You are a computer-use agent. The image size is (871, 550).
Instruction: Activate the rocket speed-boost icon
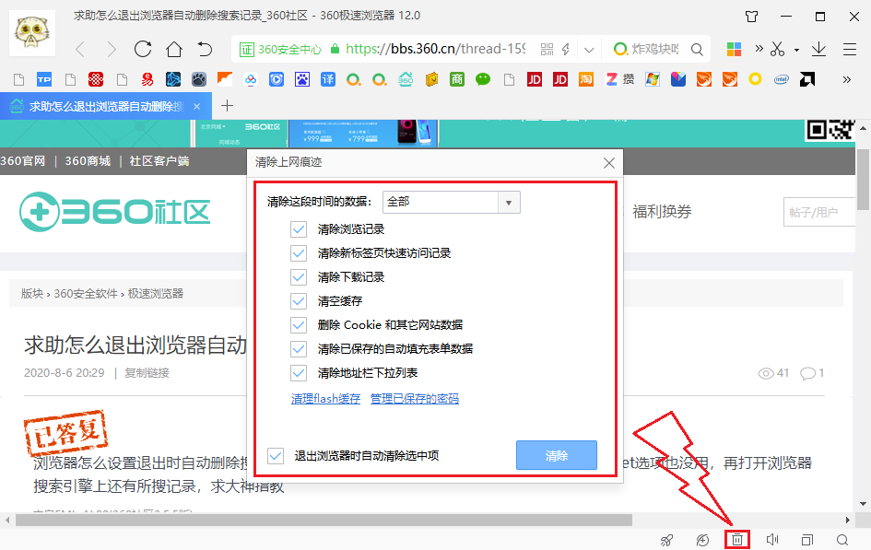click(665, 539)
